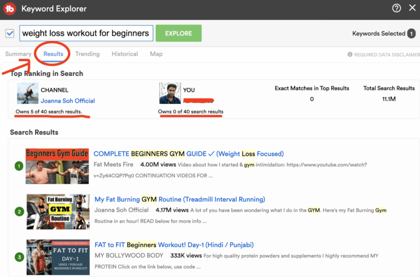Screen dimensions: 420x277
Task: Click the rank 1 green badge
Action: pos(19,166)
